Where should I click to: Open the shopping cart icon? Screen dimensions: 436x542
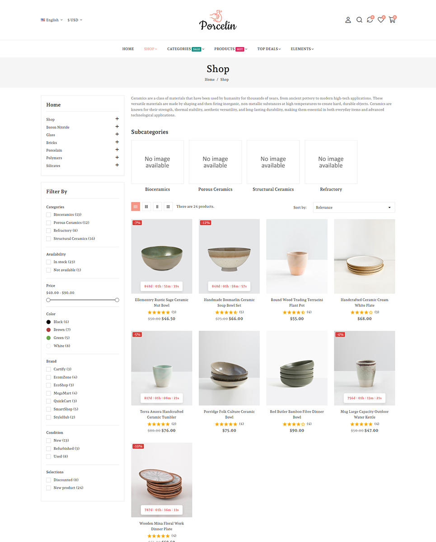coord(392,20)
